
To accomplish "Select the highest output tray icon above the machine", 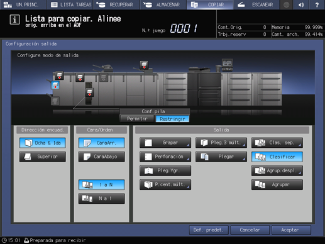I will tap(144, 65).
